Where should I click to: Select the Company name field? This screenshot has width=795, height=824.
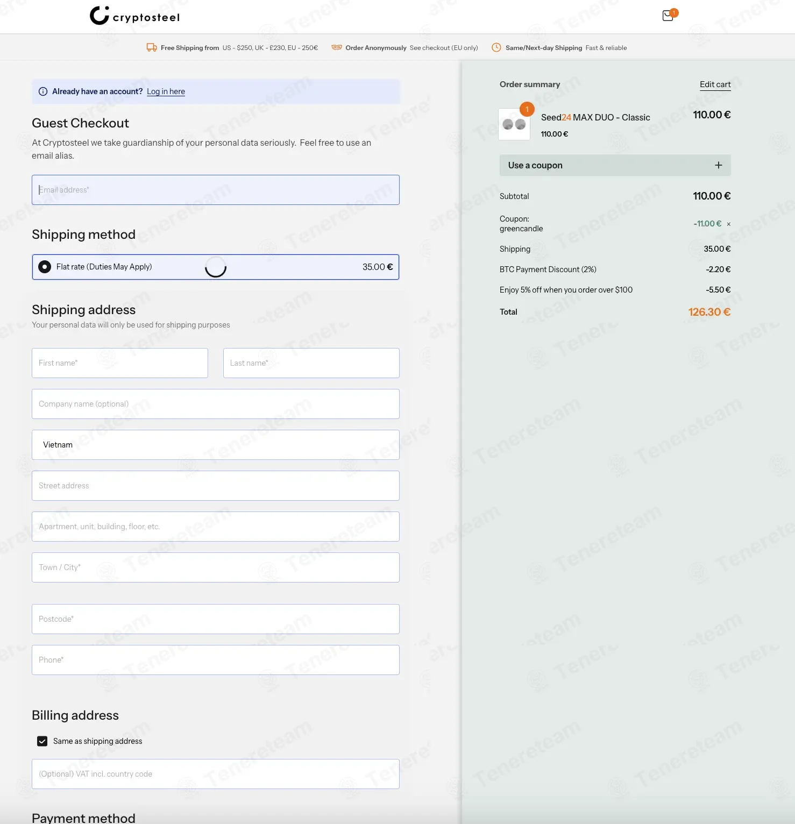(216, 404)
